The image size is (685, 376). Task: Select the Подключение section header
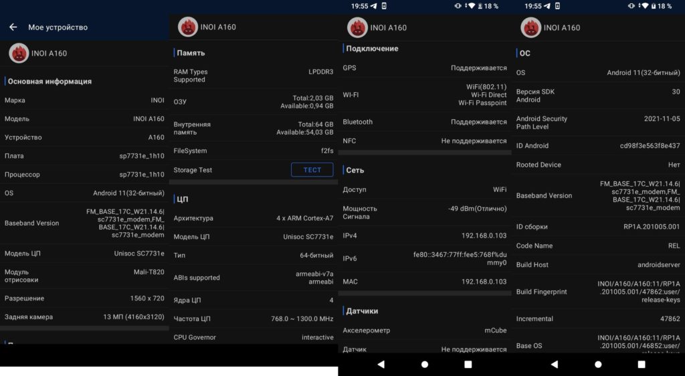click(372, 48)
